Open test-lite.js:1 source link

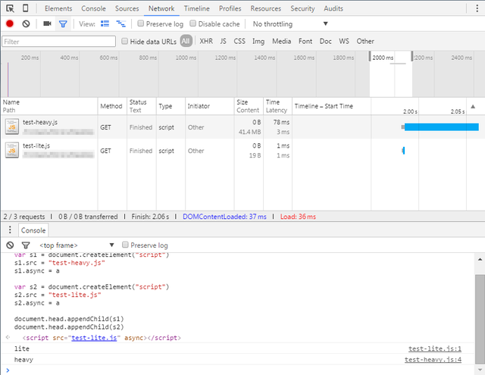(434, 348)
